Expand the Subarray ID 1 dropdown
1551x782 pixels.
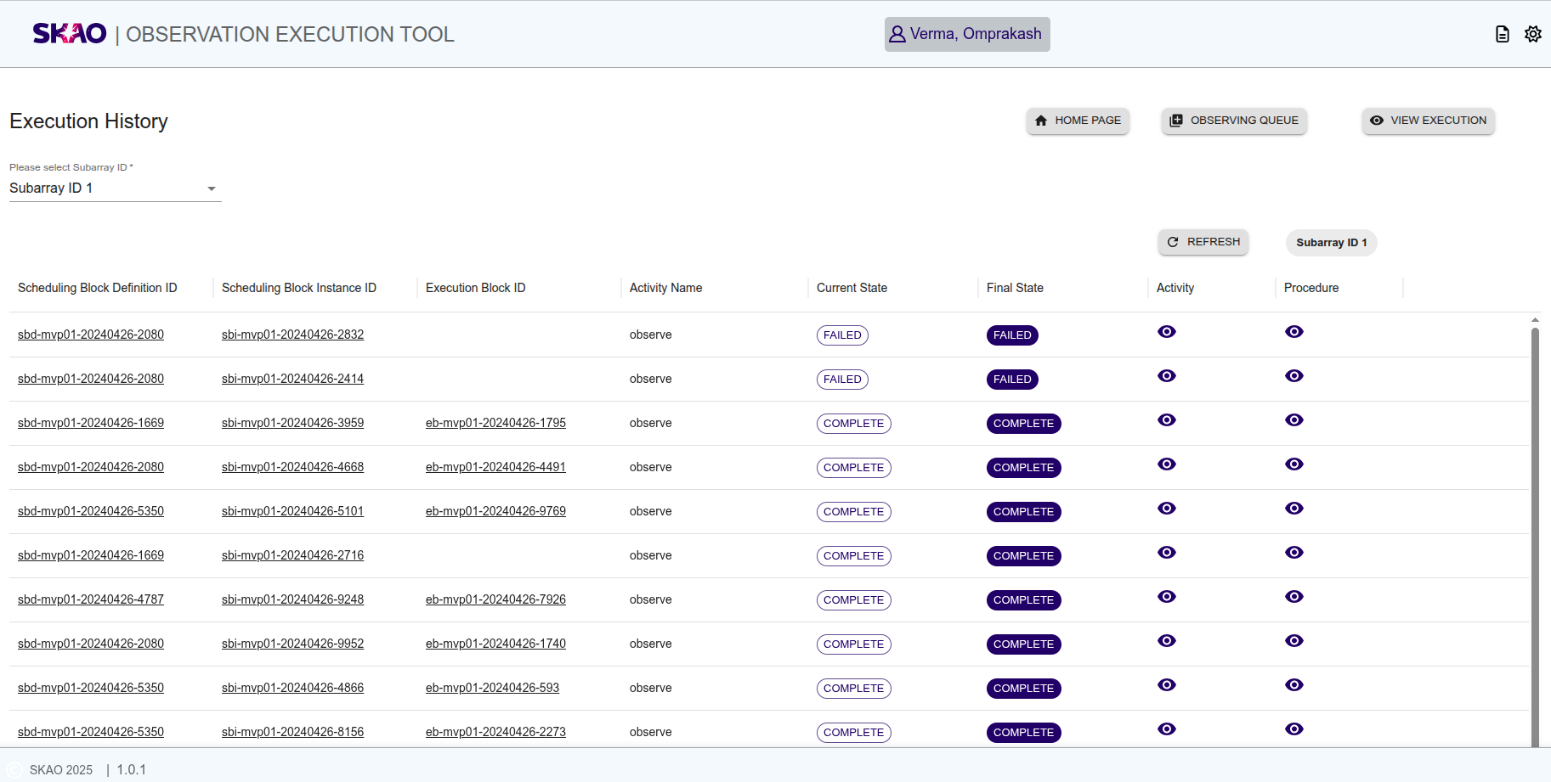click(x=115, y=188)
